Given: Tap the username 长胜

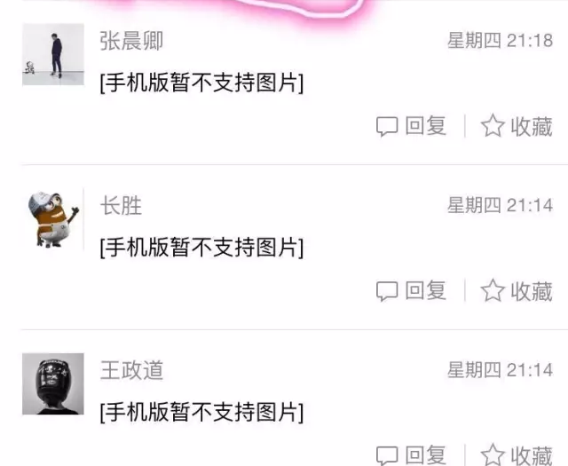Looking at the screenshot, I should [x=121, y=206].
